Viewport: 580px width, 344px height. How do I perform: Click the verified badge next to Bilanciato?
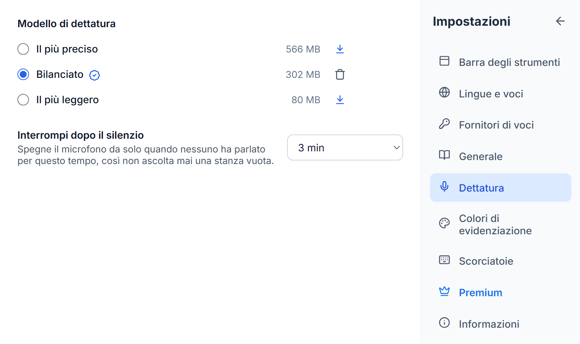(x=95, y=75)
